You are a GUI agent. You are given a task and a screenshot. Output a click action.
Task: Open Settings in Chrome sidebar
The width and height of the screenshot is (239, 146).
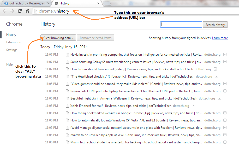pyautogui.click(x=12, y=50)
